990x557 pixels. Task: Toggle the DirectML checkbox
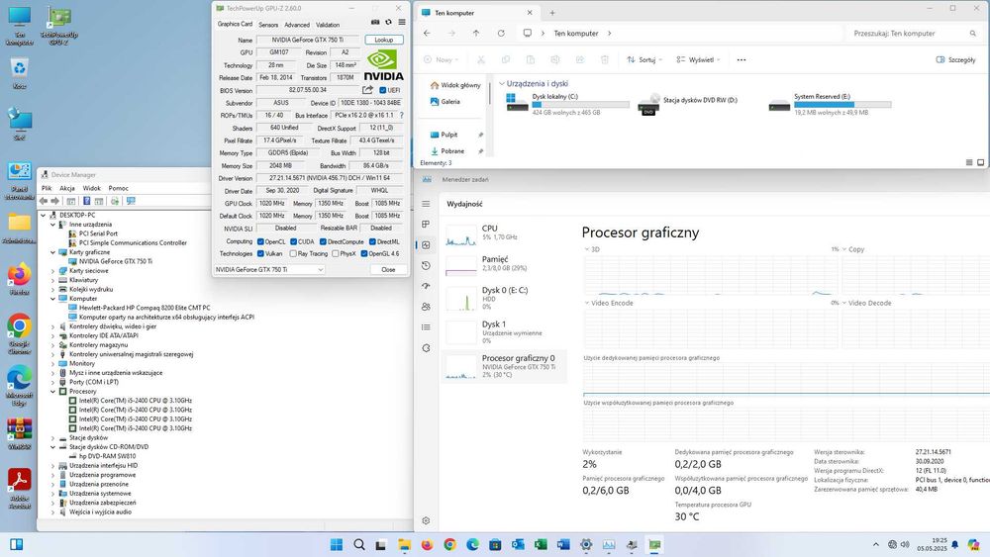(372, 241)
